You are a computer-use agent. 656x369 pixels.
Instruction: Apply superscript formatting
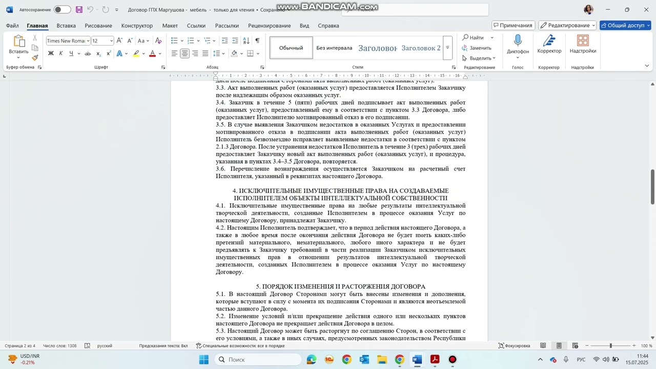[x=109, y=53]
